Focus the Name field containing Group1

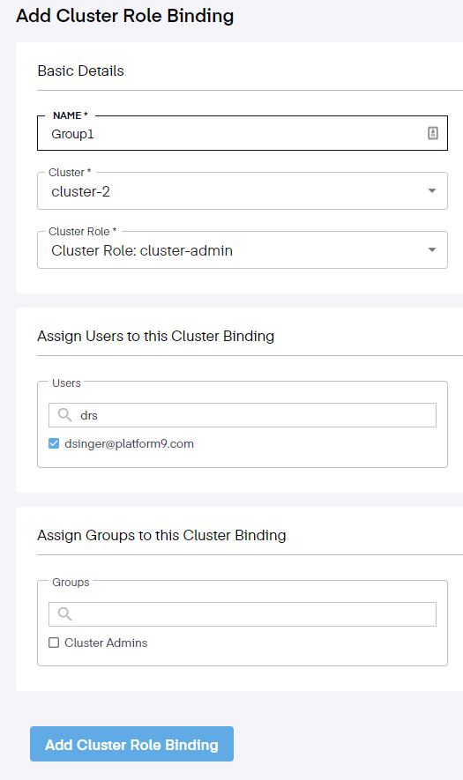pos(243,133)
